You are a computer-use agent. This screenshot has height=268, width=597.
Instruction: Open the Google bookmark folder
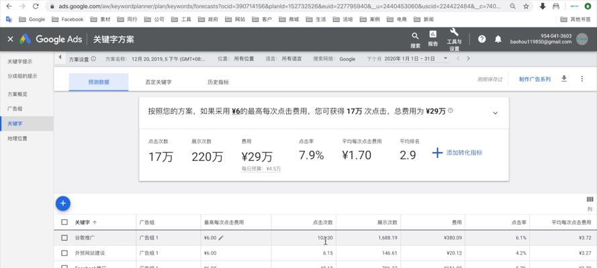tap(32, 19)
